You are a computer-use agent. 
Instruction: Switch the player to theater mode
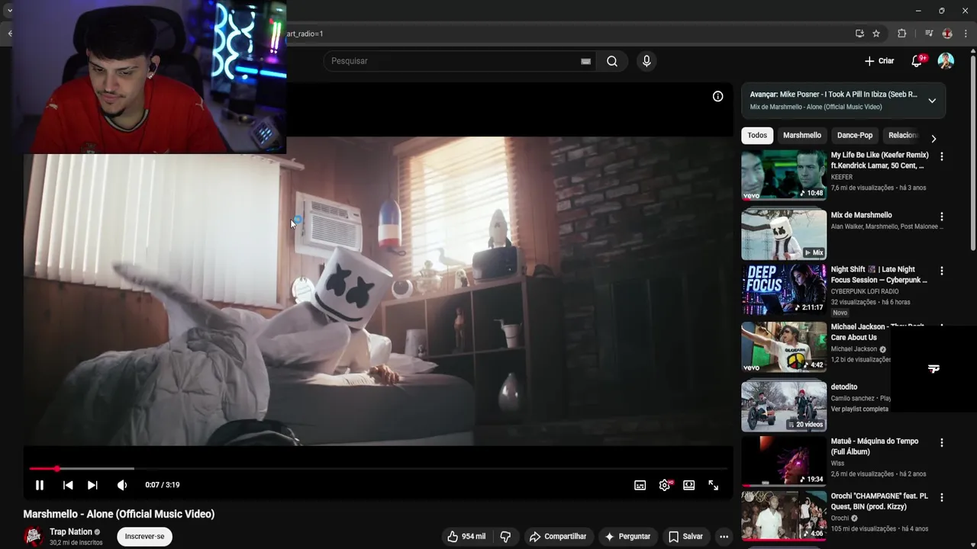point(688,485)
